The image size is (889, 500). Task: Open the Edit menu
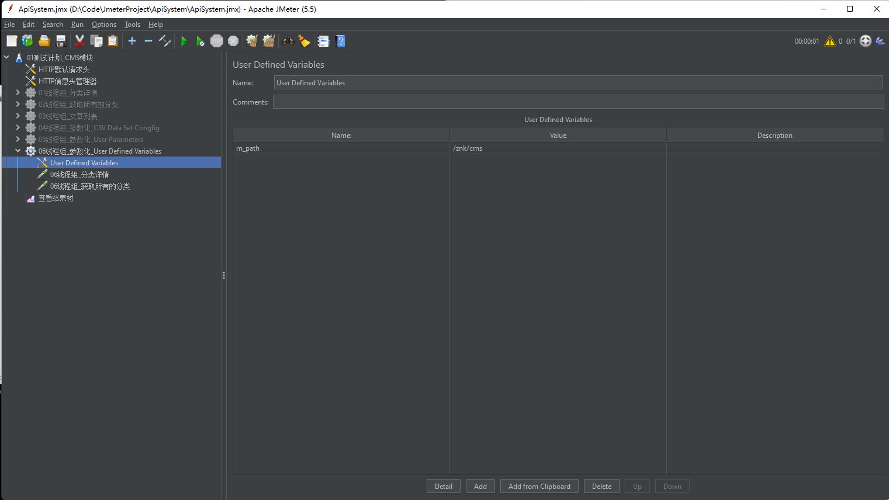[29, 25]
